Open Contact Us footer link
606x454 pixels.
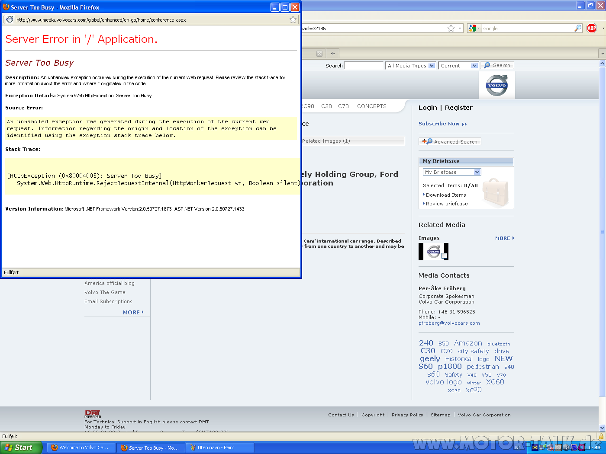click(x=341, y=415)
